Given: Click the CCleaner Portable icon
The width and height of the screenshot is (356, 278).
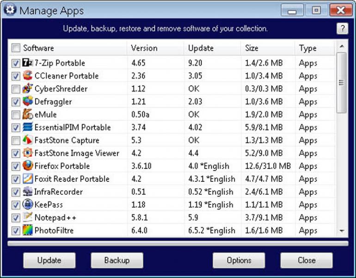Looking at the screenshot, I should 27,75.
